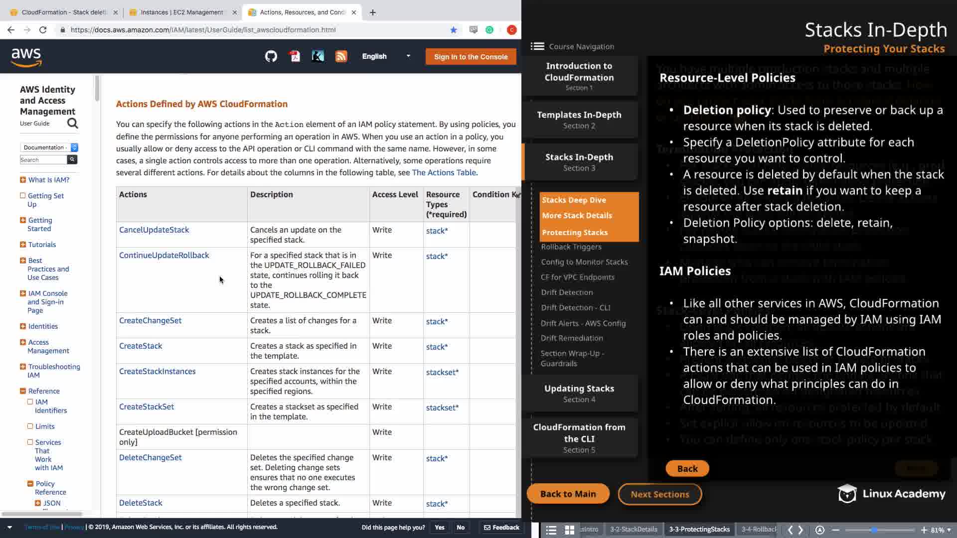Click the bookmark star in address bar
Viewport: 957px width, 538px height.
[454, 30]
